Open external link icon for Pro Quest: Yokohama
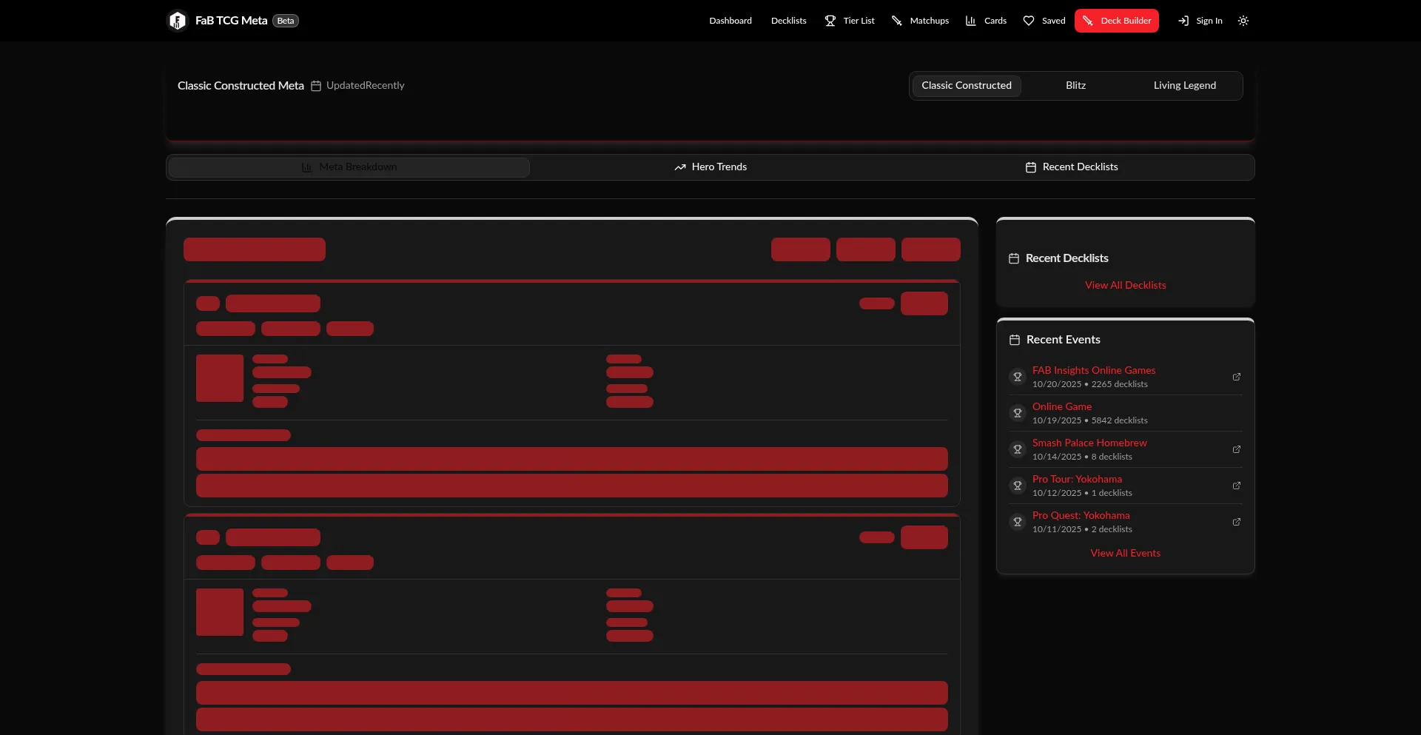 pyautogui.click(x=1236, y=522)
